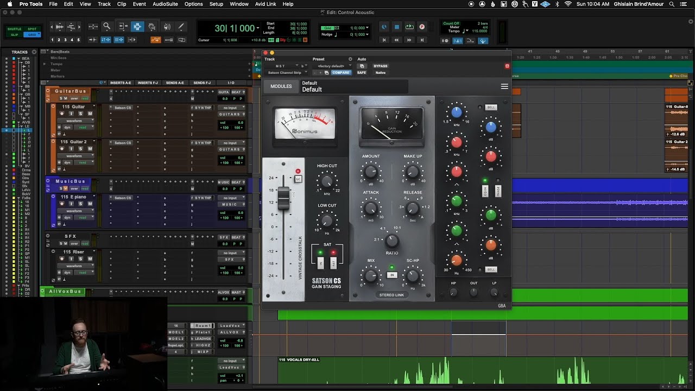Image resolution: width=695 pixels, height=391 pixels.
Task: Open the Track menu
Action: tap(104, 4)
